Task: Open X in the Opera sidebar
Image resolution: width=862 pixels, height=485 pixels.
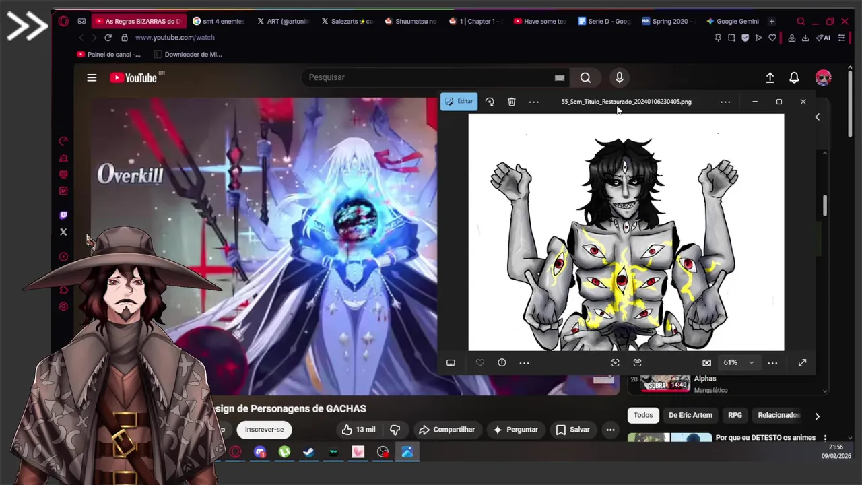Action: pyautogui.click(x=63, y=232)
